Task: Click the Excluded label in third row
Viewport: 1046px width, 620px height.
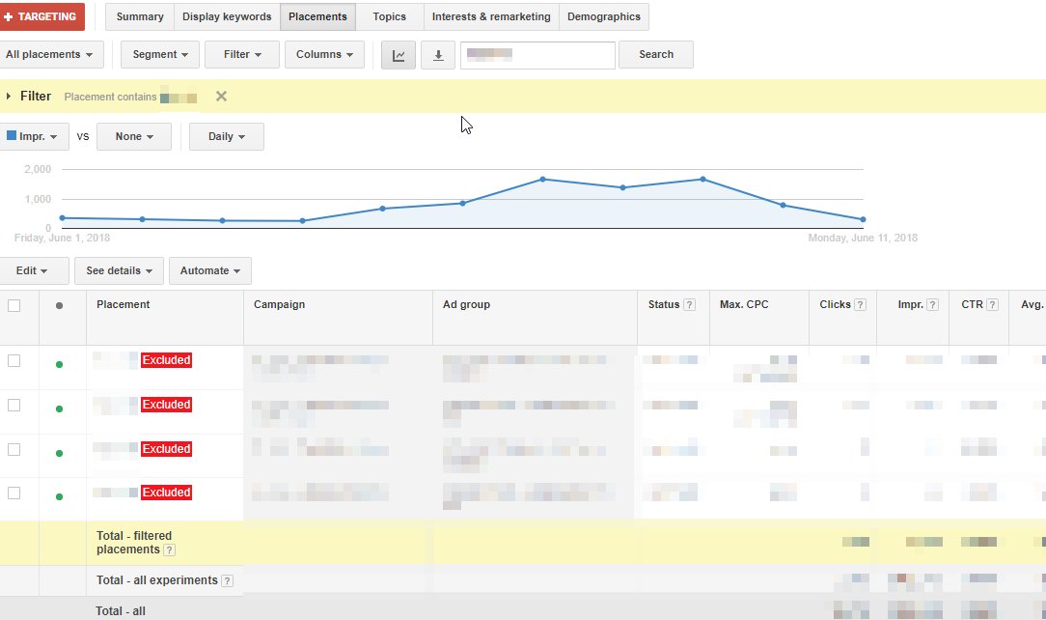Action: point(166,449)
